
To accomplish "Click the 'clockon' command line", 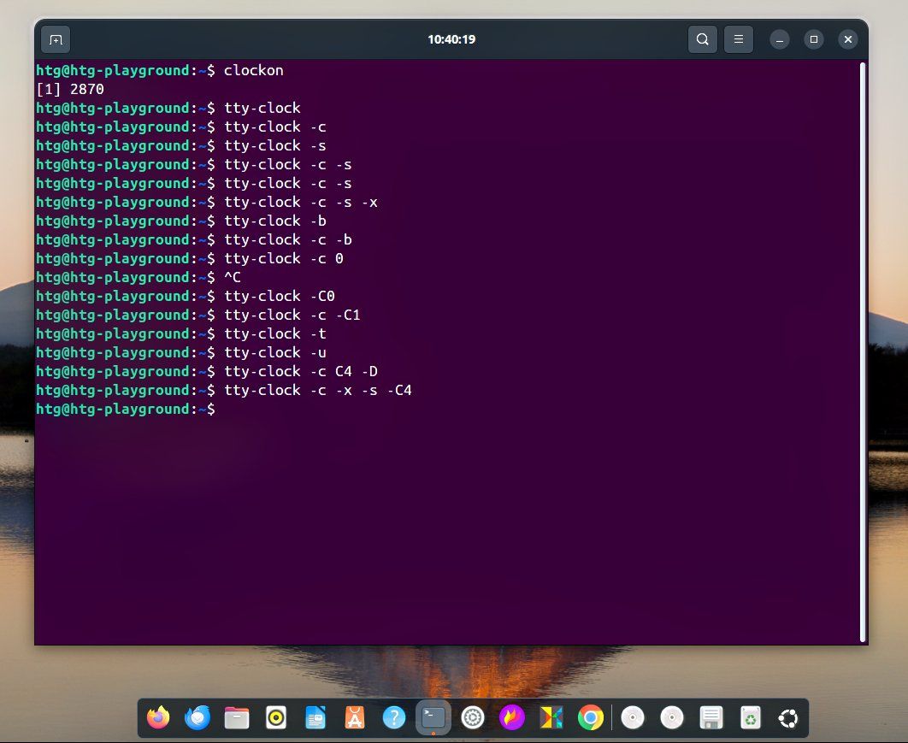I will [x=160, y=70].
